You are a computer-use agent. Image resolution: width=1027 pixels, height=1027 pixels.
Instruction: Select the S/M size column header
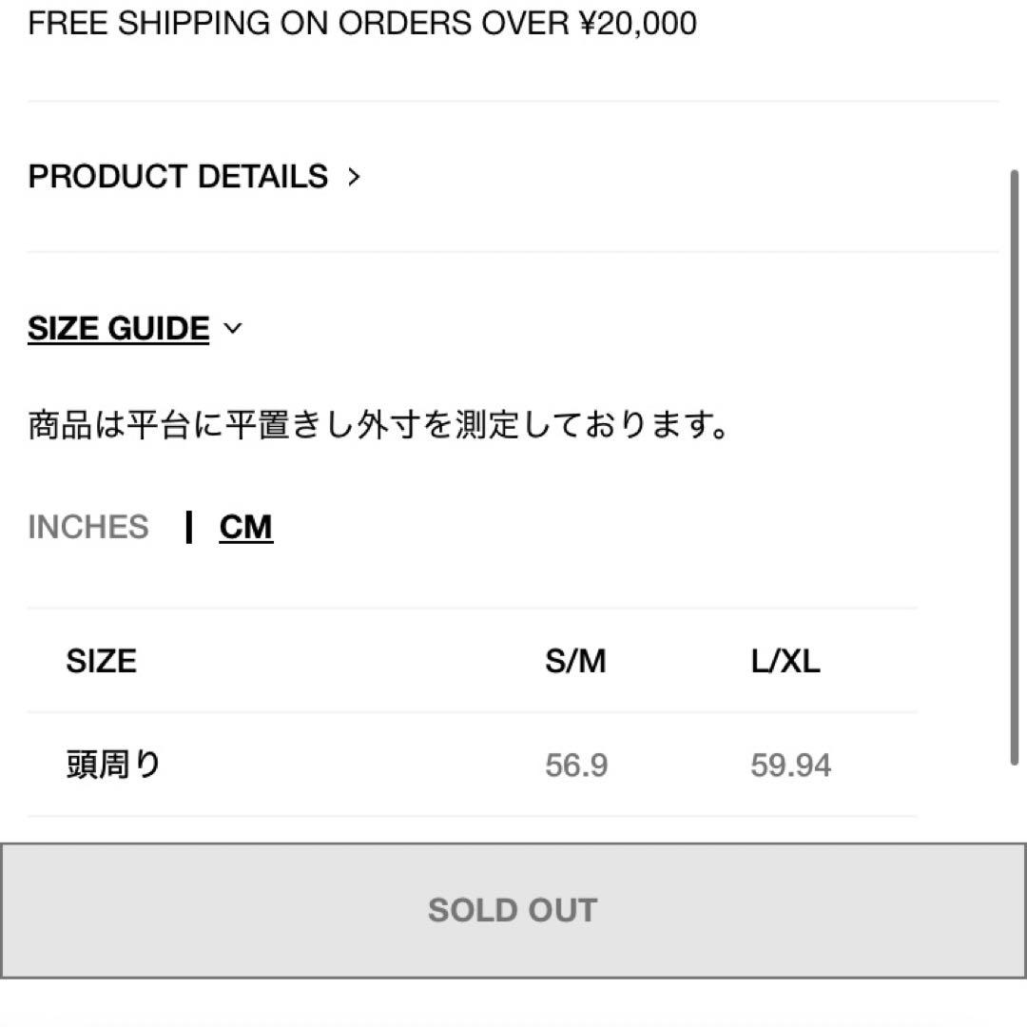click(x=575, y=661)
